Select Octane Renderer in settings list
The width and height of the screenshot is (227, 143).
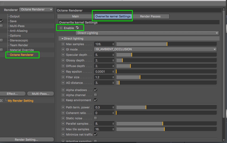pos(22,55)
